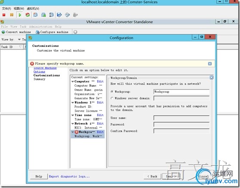Open the Administration menu
The width and height of the screenshot is (240, 188).
(41, 27)
